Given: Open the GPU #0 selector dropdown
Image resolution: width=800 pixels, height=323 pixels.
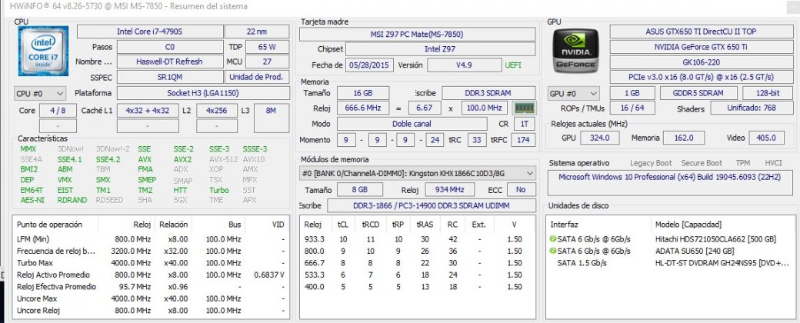Looking at the screenshot, I should click(x=574, y=94).
